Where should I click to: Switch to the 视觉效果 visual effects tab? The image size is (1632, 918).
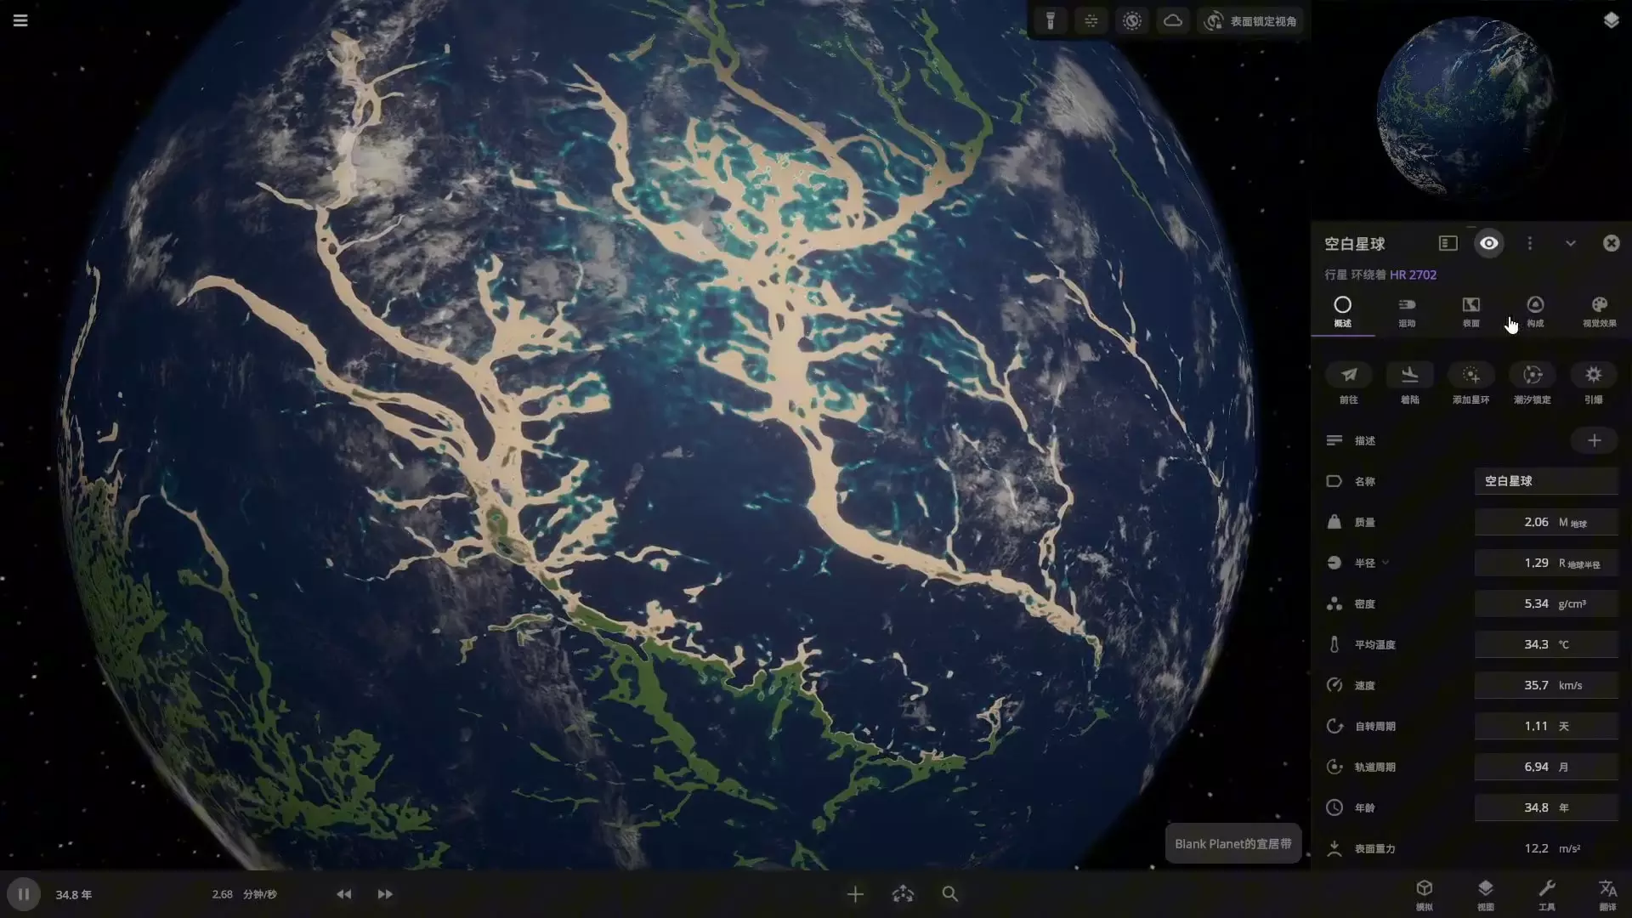[1599, 312]
